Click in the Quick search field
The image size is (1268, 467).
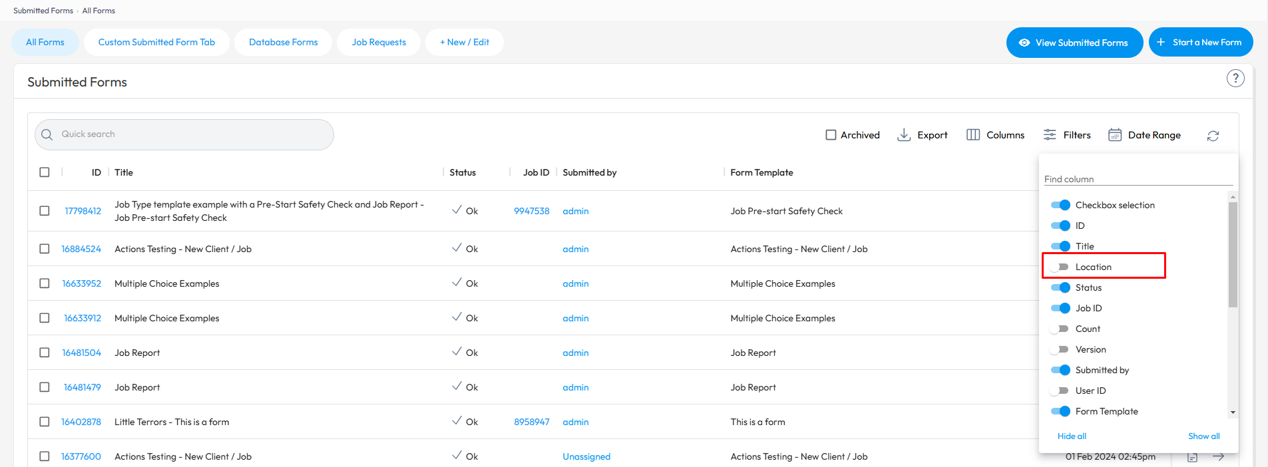click(184, 134)
